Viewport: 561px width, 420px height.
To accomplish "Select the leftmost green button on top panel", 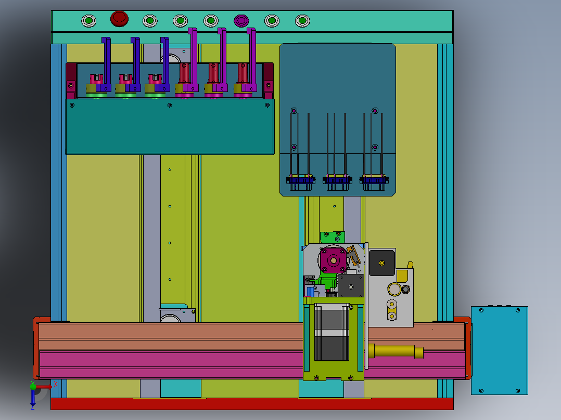I will tap(88, 21).
